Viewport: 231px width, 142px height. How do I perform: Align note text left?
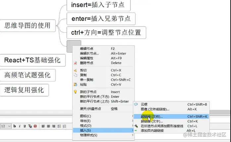(x=43, y=126)
